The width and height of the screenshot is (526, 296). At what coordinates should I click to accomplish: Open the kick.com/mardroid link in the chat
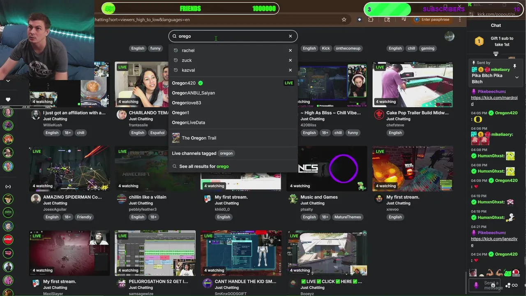click(x=494, y=101)
